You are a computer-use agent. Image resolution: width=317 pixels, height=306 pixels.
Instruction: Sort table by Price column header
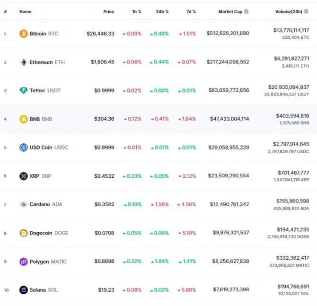[108, 11]
